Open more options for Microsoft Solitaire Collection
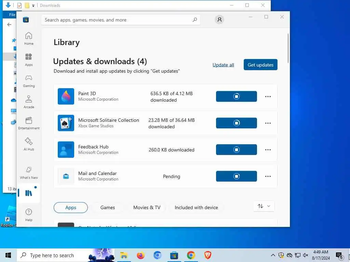The height and width of the screenshot is (262, 350). (268, 123)
